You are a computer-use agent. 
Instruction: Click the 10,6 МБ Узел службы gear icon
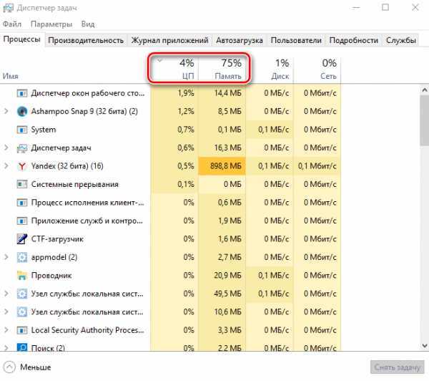pos(22,312)
